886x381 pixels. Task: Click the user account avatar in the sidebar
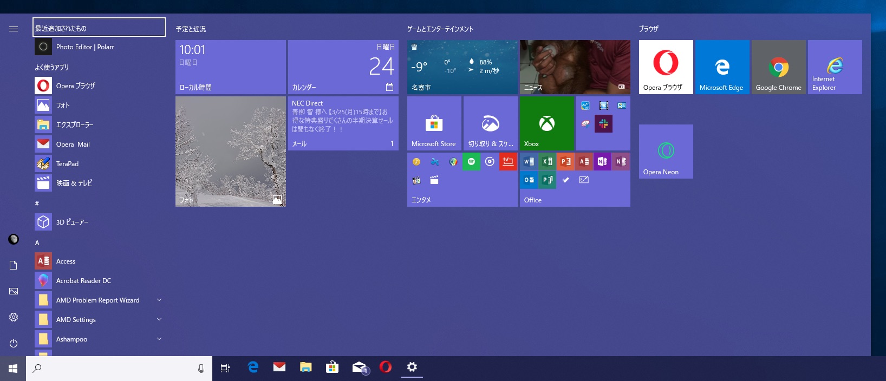[x=14, y=239]
